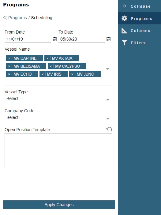Viewport: 161px width, 215px height.
Task: Remove MV DAPHNE vessel tag
Action: tap(9, 58)
